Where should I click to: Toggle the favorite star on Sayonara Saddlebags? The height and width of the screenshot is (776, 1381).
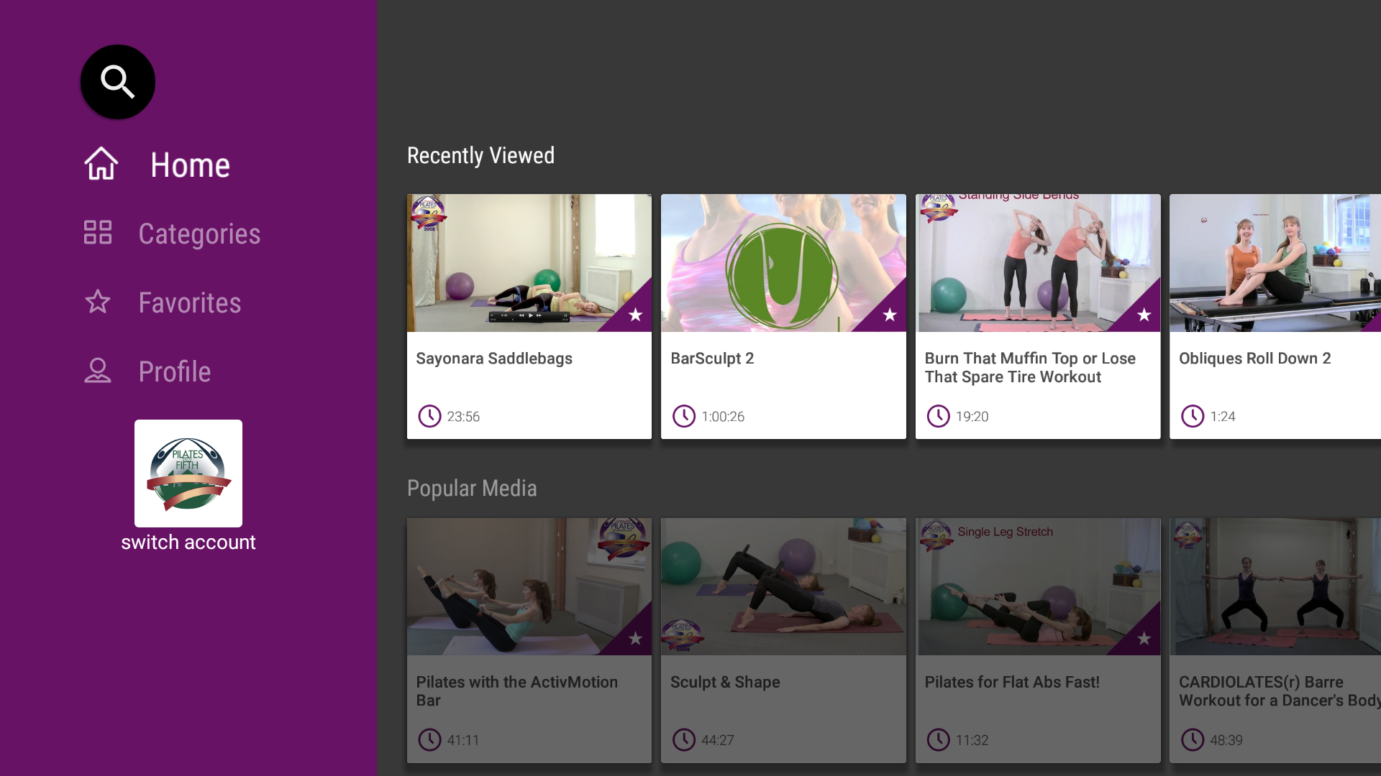[635, 315]
